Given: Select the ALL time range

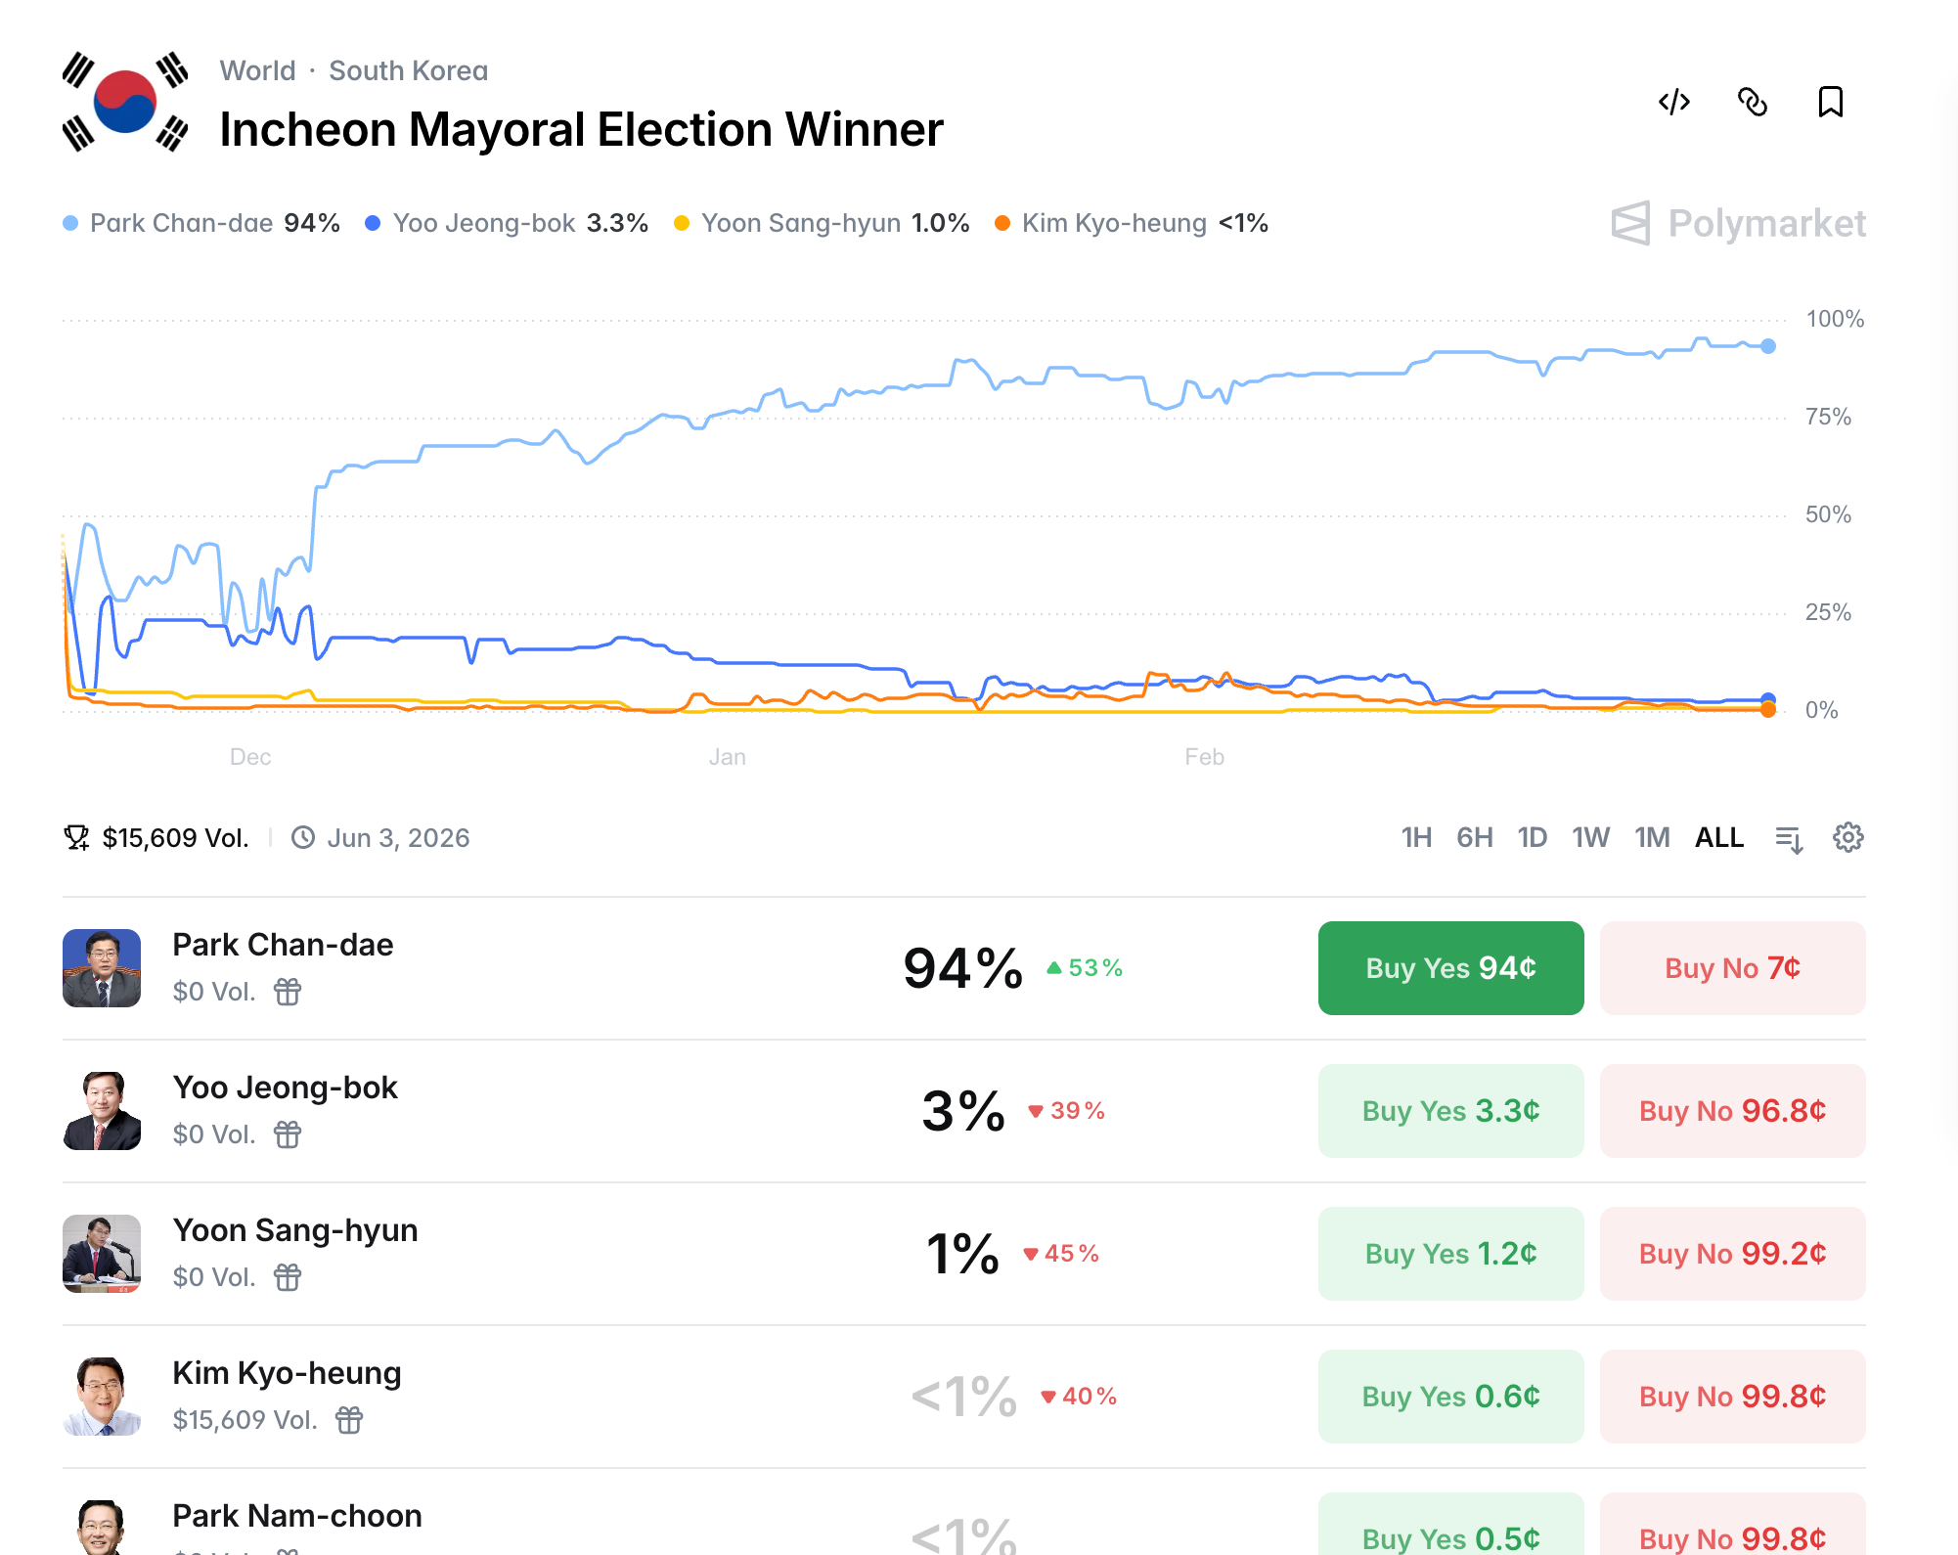Looking at the screenshot, I should click(x=1718, y=838).
